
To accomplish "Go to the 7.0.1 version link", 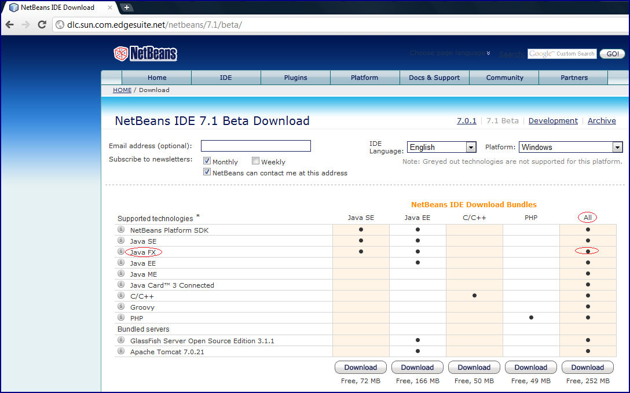I will click(467, 121).
